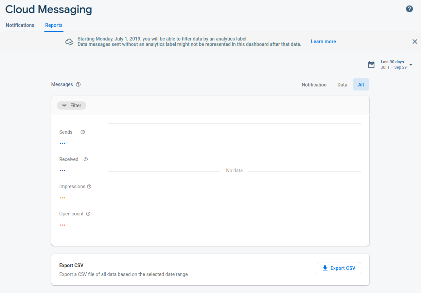Open the help icon in the top corner
This screenshot has width=421, height=293.
(409, 9)
